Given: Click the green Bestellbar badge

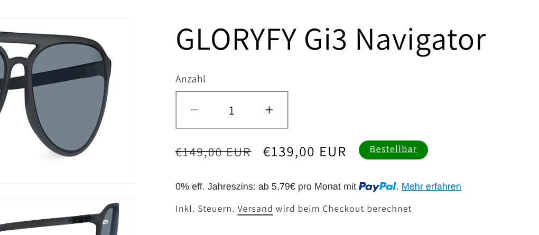Looking at the screenshot, I should 393,149.
